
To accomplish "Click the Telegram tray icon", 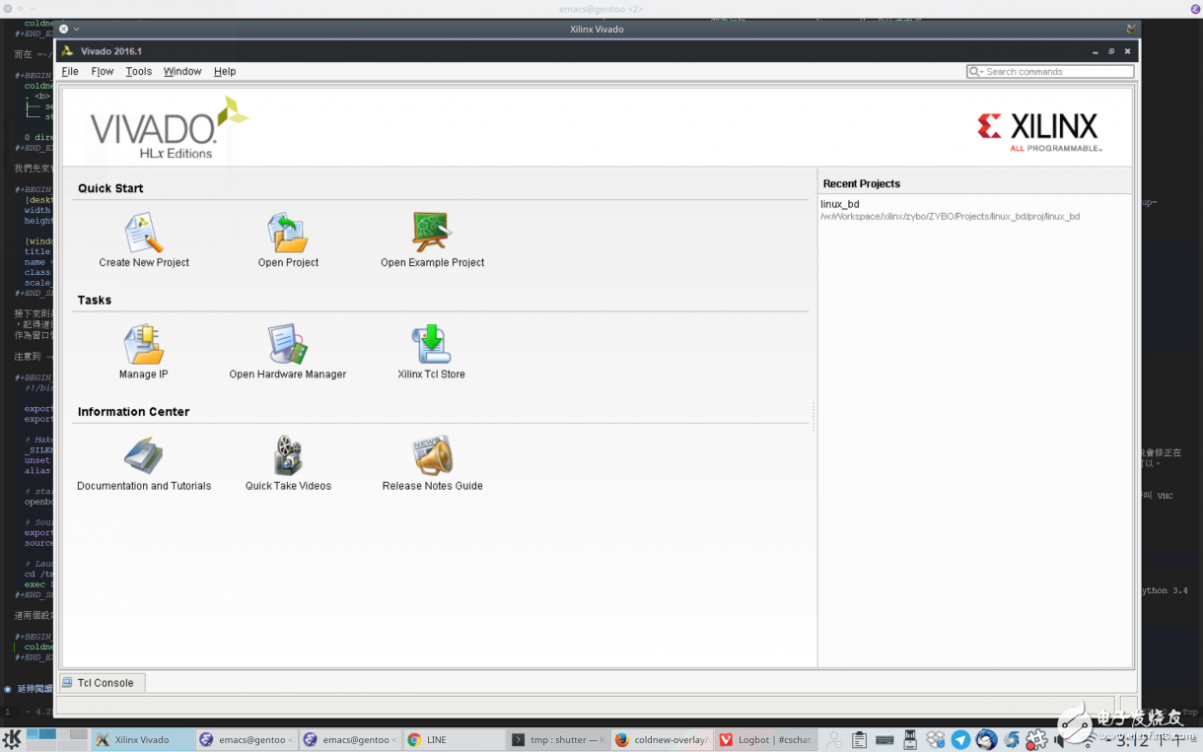I will tap(960, 740).
